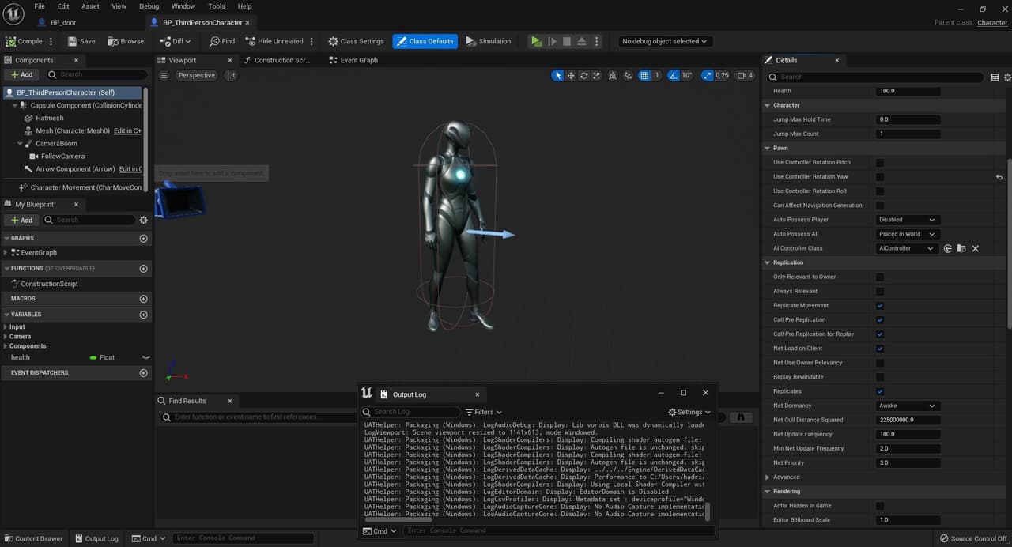The width and height of the screenshot is (1012, 547).
Task: Activate the Translate tool icon
Action: click(x=571, y=75)
